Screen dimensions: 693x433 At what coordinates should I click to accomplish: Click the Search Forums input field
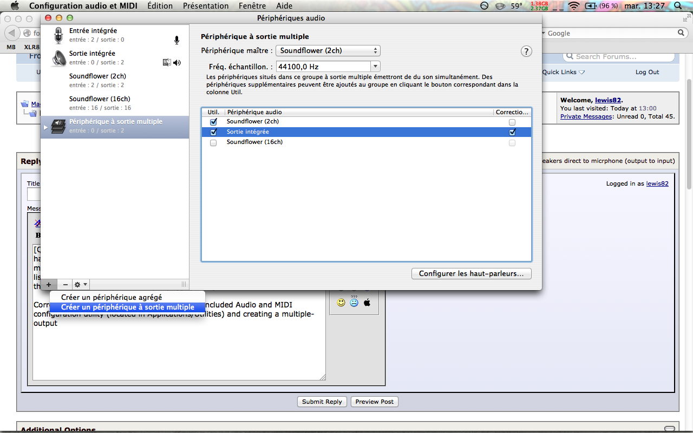(x=619, y=56)
